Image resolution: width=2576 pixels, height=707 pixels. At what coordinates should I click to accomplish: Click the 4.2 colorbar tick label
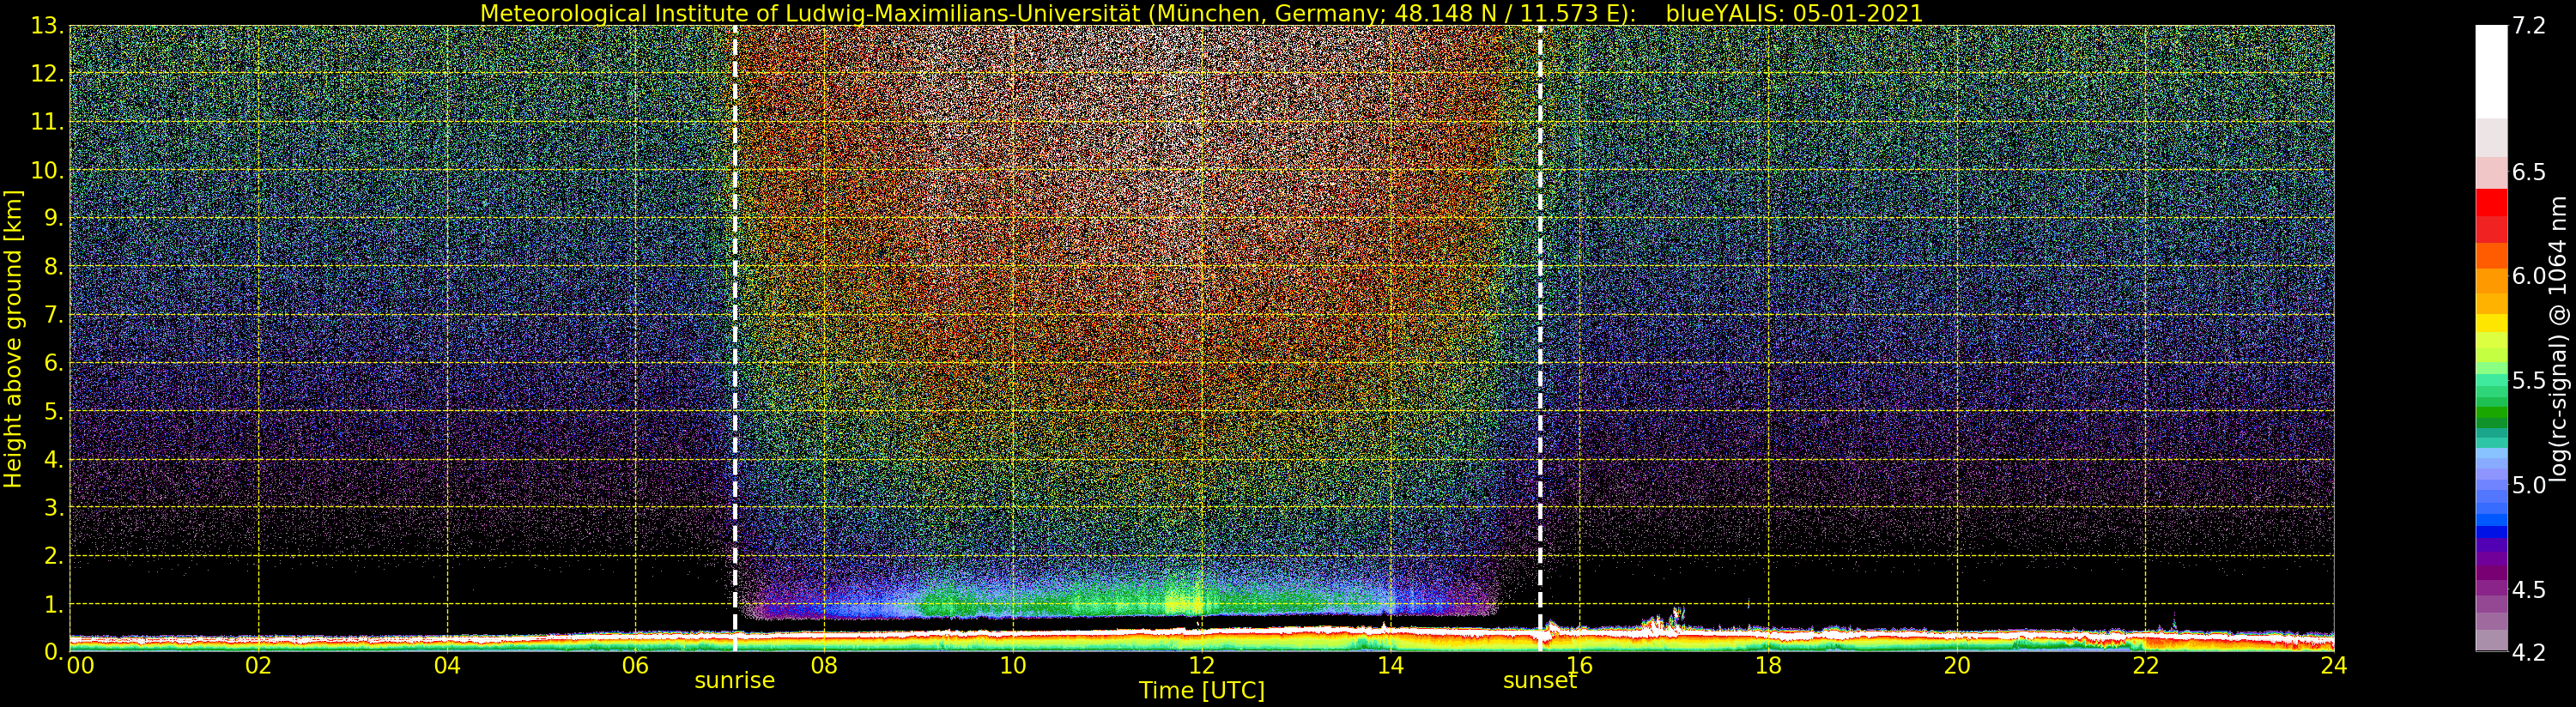[2529, 652]
